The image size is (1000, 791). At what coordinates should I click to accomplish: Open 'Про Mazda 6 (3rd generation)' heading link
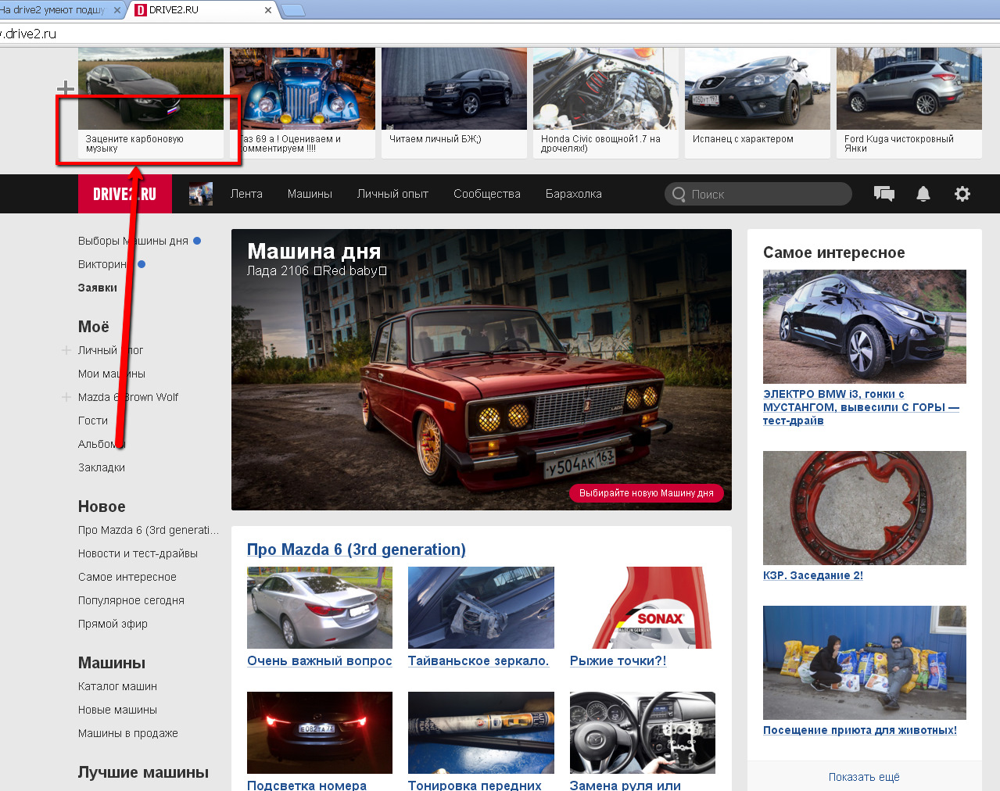pos(357,549)
